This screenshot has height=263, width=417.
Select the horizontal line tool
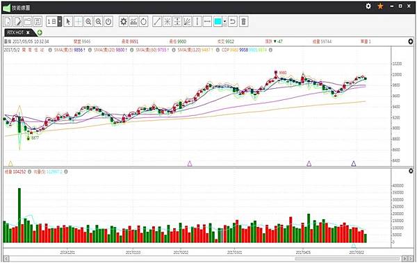click(207, 22)
